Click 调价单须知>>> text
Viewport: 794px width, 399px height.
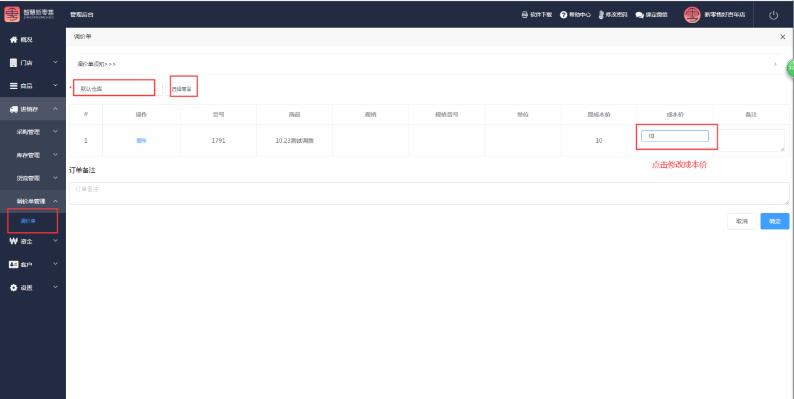click(x=97, y=64)
